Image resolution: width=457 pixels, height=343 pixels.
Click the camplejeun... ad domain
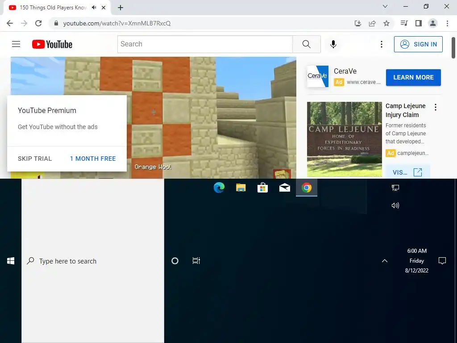coord(413,153)
